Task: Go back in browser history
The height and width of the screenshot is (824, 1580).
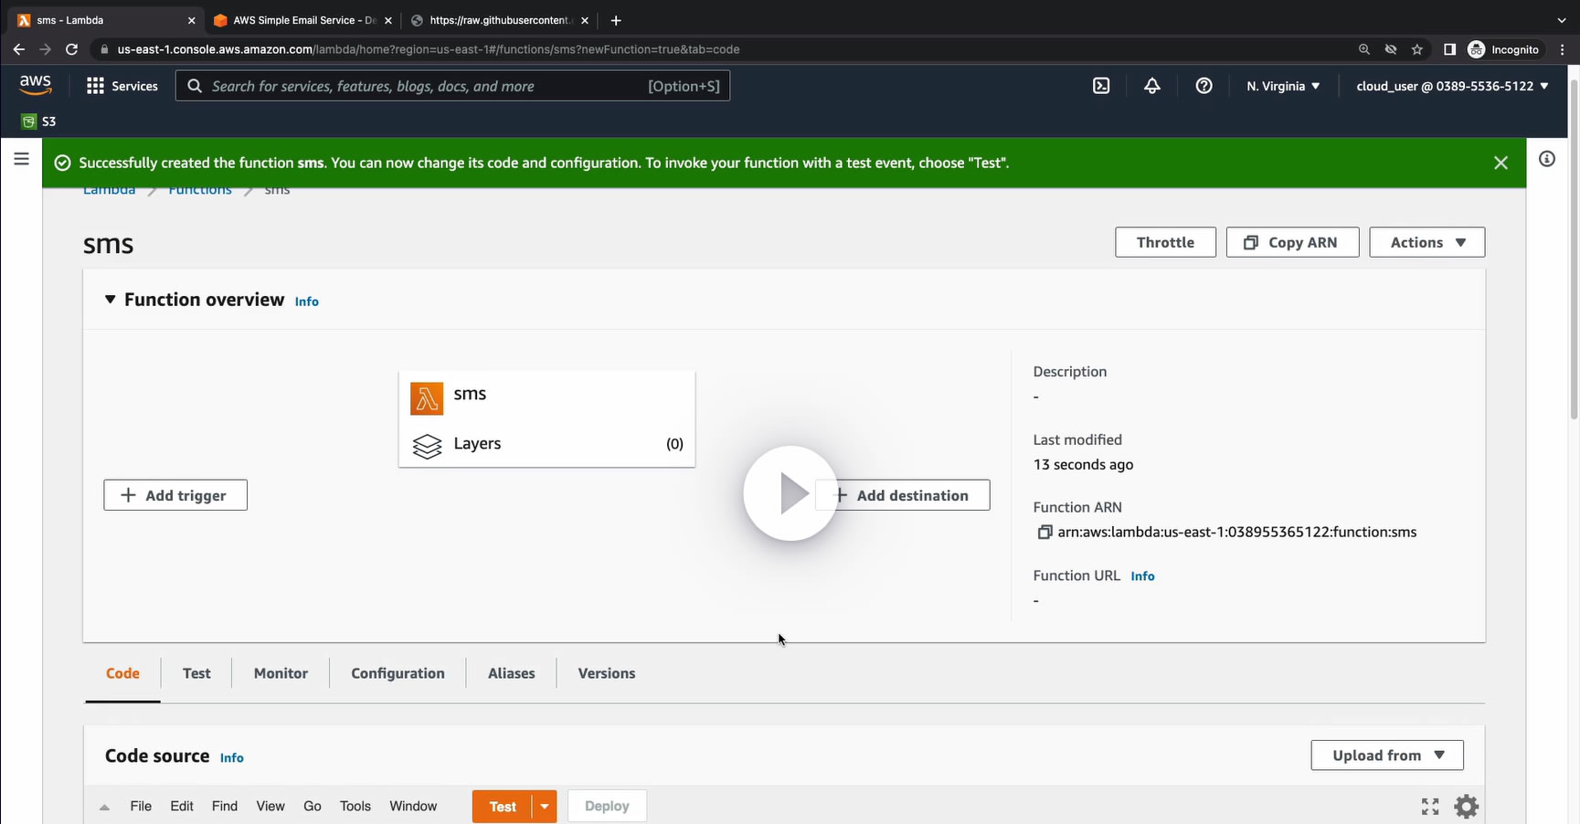Action: pyautogui.click(x=19, y=49)
